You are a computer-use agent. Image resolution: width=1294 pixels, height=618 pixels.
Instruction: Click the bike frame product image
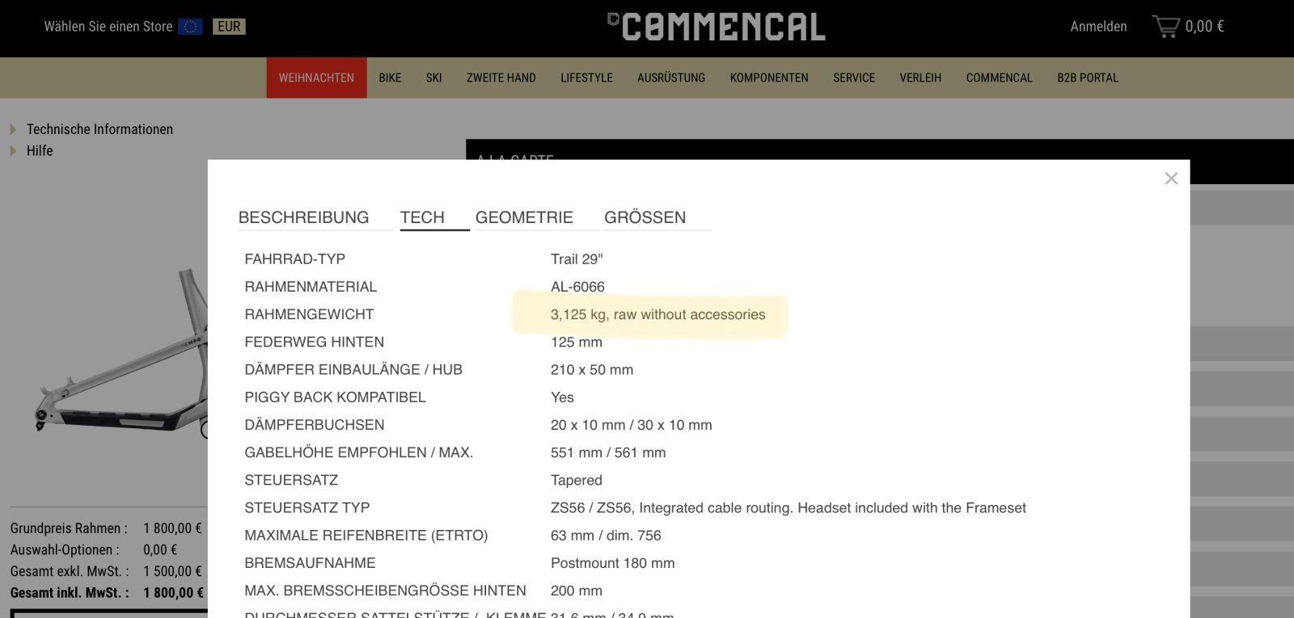pos(121,364)
